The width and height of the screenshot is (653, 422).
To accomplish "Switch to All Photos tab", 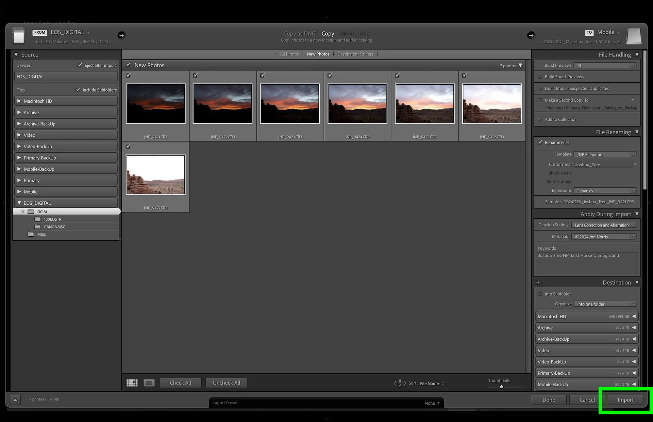I will click(x=289, y=54).
